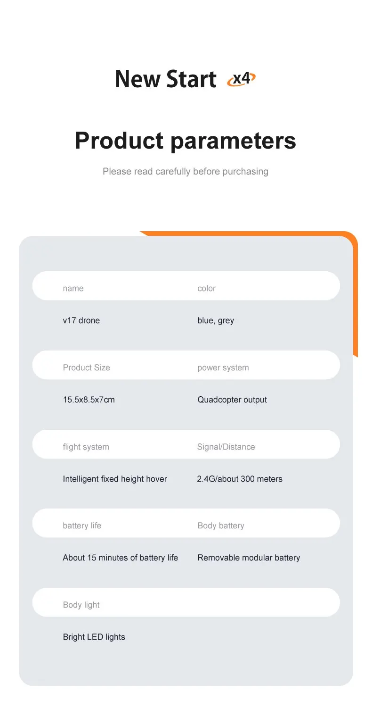The width and height of the screenshot is (372, 701).
Task: Click the "color" field label
Action: 206,288
